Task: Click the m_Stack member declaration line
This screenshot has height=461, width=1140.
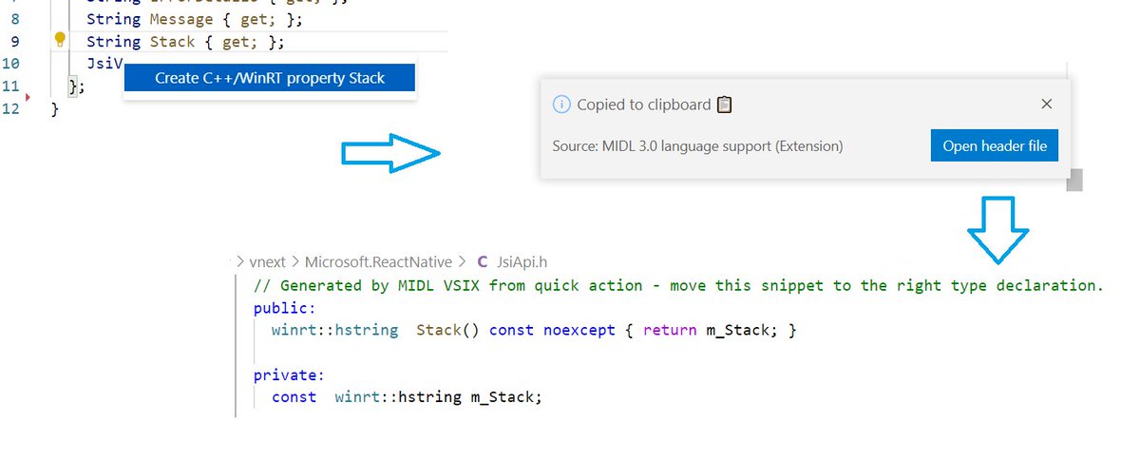Action: tap(407, 396)
